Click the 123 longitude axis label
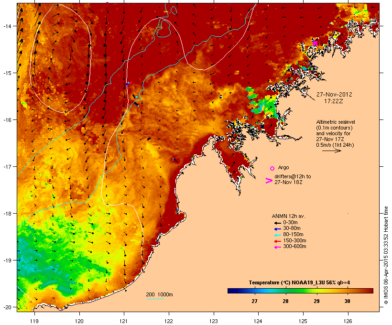This screenshot has height=325, width=392. [214, 321]
